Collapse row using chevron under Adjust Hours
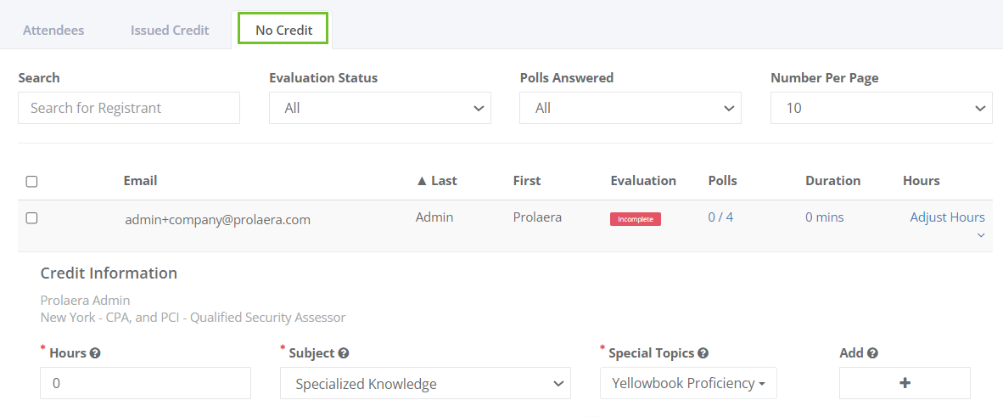The image size is (1003, 417). point(981,235)
